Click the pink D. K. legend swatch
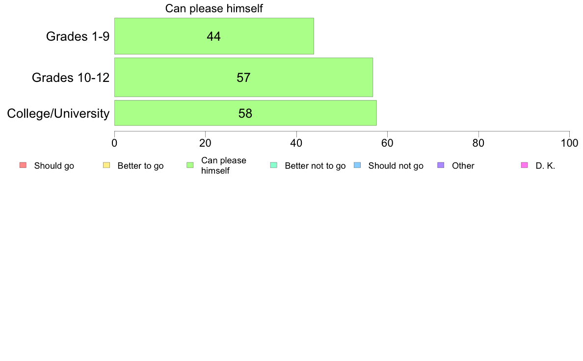The height and width of the screenshot is (361, 583). [524, 165]
